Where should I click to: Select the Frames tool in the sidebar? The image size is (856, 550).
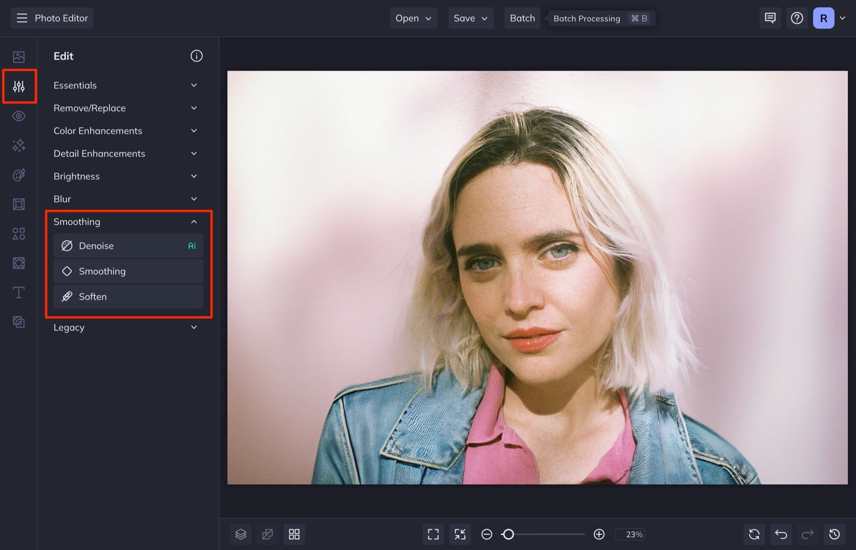pyautogui.click(x=19, y=204)
